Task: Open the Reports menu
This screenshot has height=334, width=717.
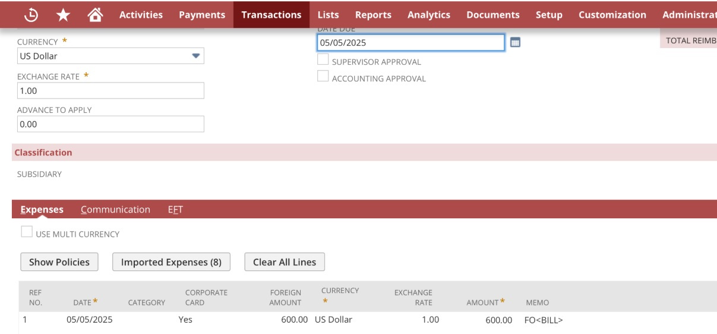Action: pyautogui.click(x=373, y=15)
